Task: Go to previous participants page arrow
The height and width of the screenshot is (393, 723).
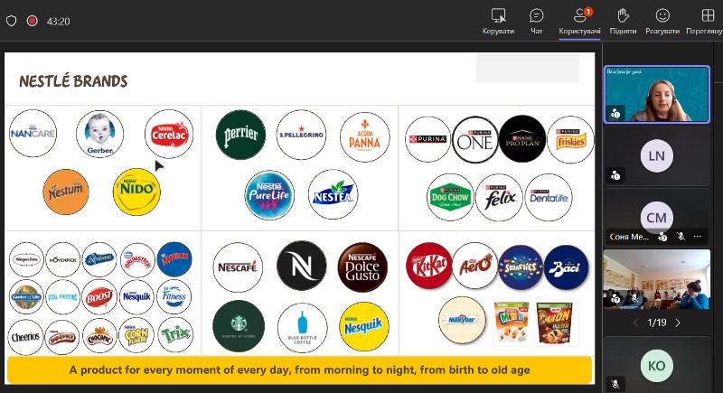Action: point(636,323)
